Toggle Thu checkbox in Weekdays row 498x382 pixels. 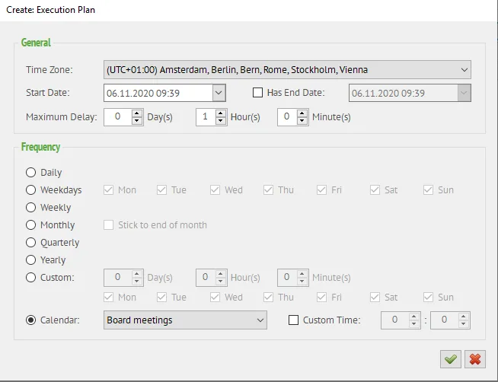[268, 189]
